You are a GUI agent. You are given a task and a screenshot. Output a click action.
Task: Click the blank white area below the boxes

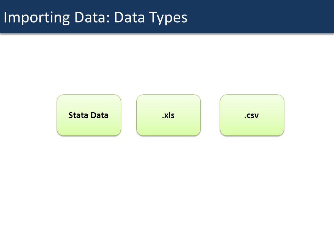tap(167, 191)
